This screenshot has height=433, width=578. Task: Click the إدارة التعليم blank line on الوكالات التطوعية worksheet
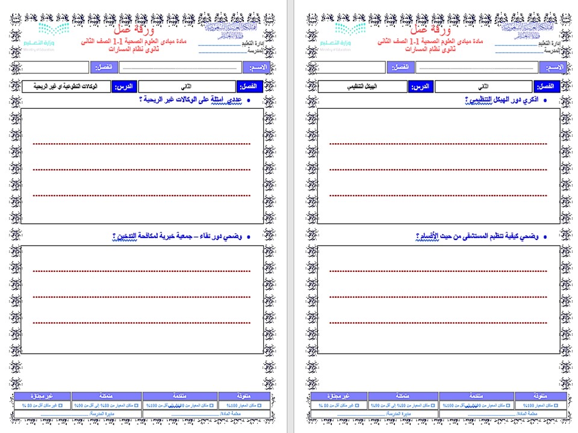click(219, 45)
